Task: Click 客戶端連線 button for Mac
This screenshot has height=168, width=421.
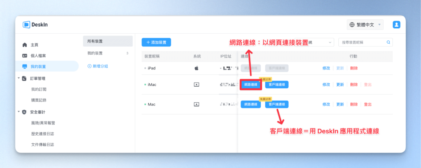Action: point(277,104)
